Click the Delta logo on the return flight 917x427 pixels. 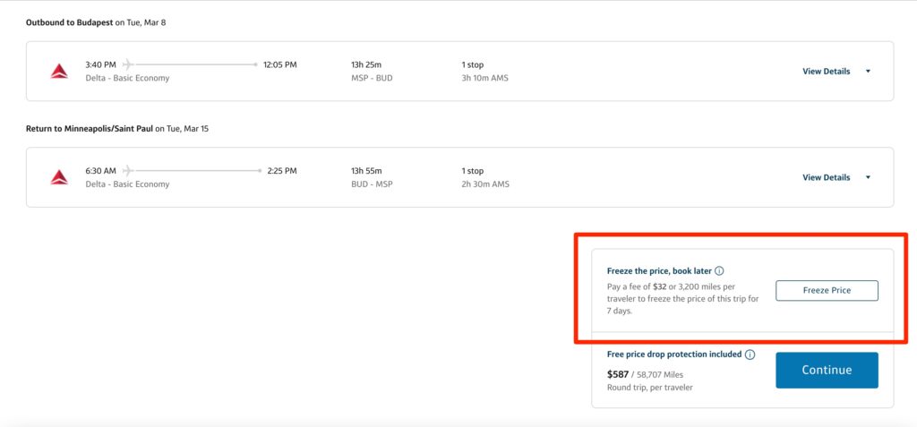point(59,177)
